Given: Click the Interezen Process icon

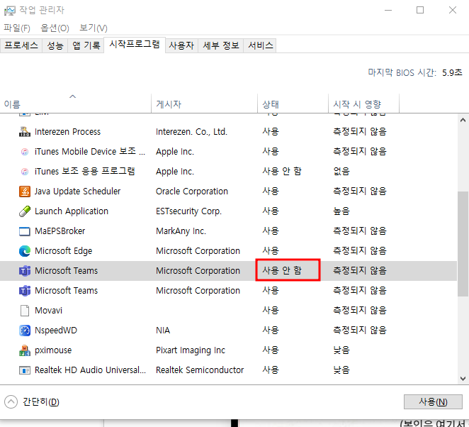Looking at the screenshot, I should 25,132.
